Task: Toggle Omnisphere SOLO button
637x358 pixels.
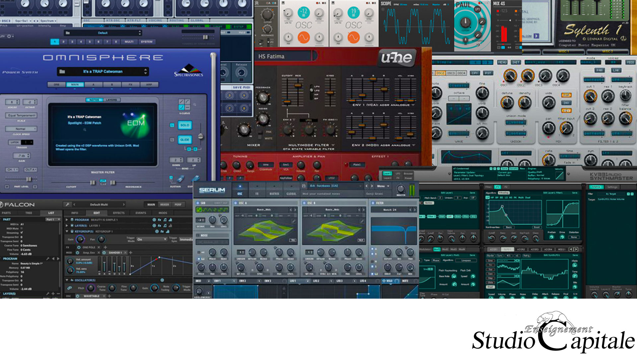Action: tap(185, 125)
